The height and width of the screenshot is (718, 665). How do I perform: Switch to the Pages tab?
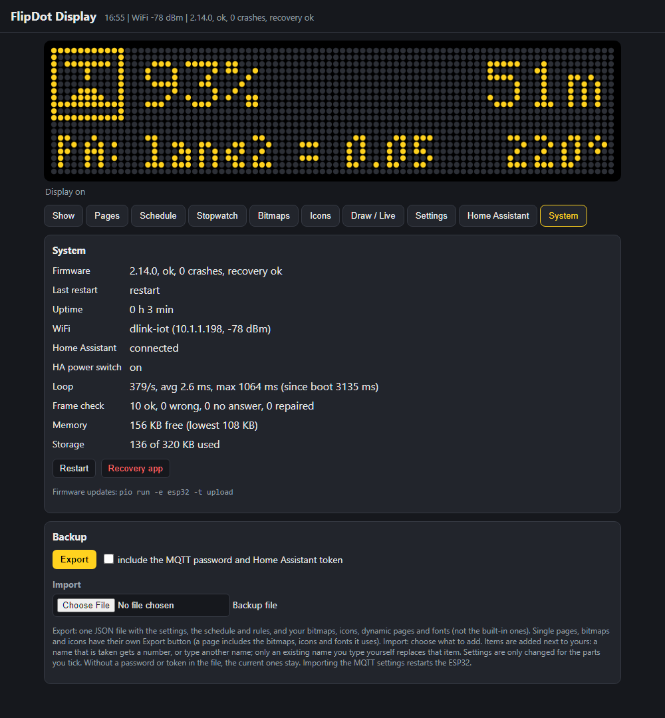pos(106,215)
